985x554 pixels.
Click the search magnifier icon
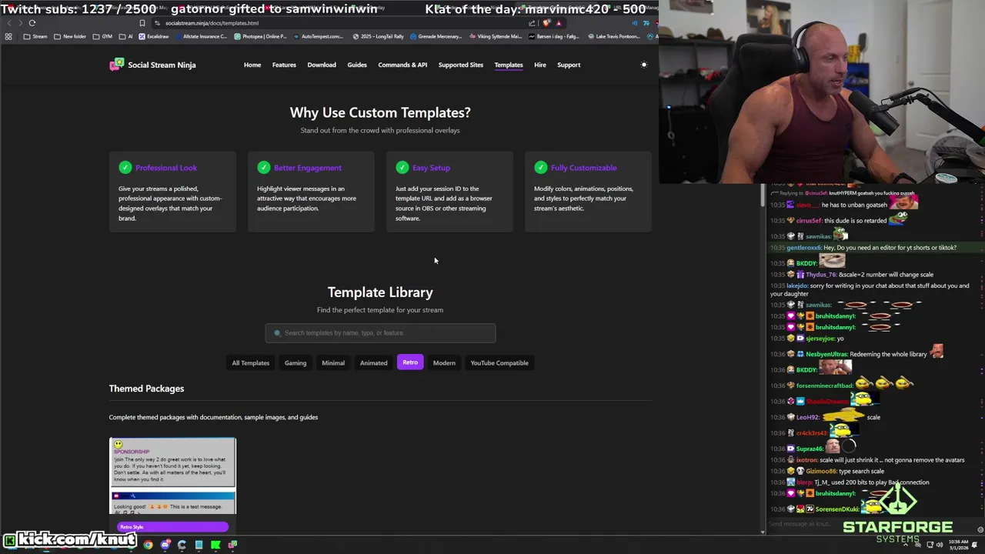pyautogui.click(x=278, y=333)
